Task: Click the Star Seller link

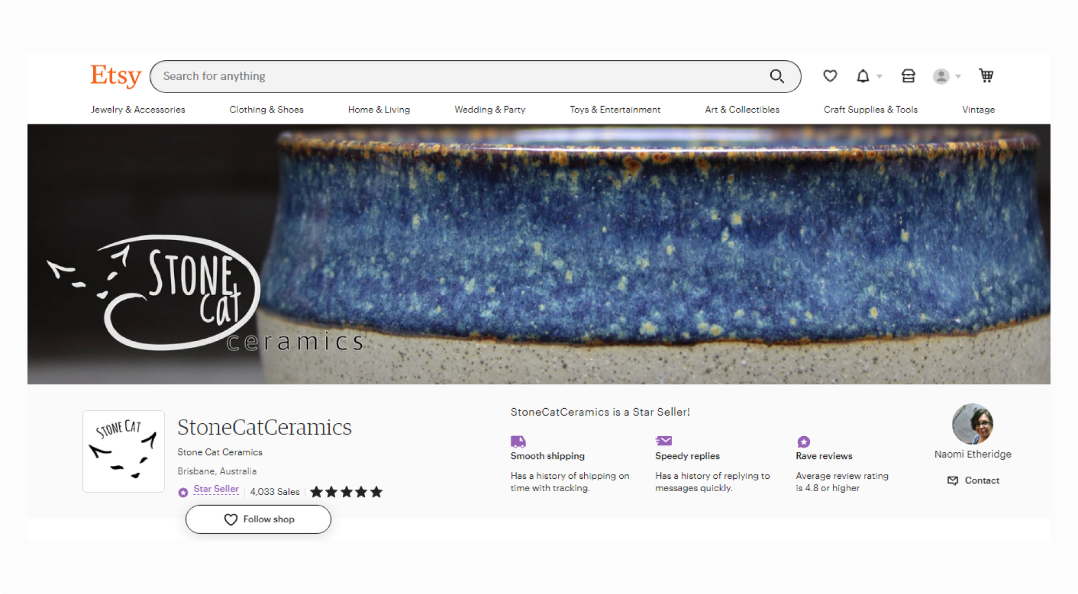Action: click(216, 489)
